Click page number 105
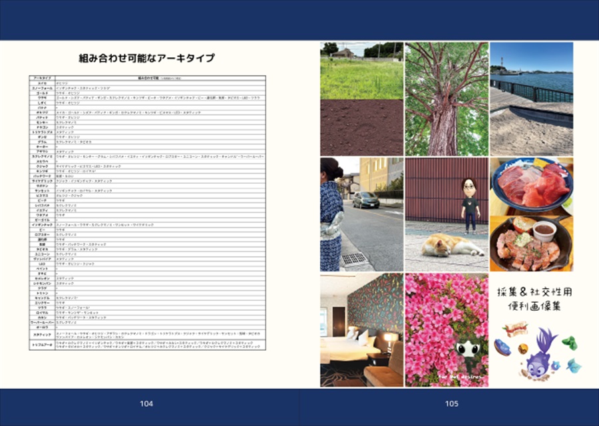The height and width of the screenshot is (426, 599). 451,403
